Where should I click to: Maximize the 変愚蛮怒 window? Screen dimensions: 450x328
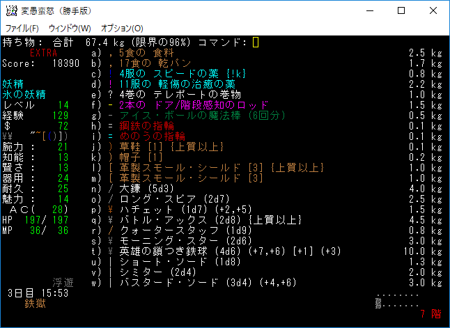point(401,11)
